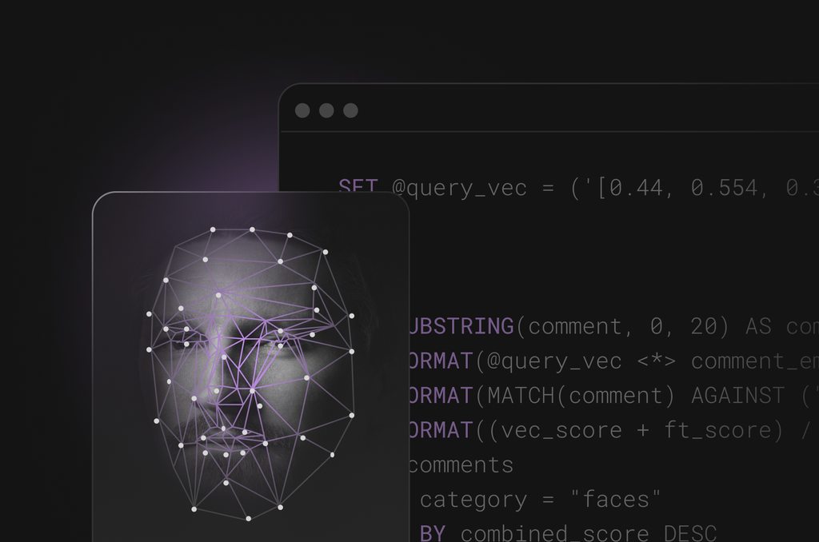819x542 pixels.
Task: Click the '@query_vec' text in the SET line
Action: coord(459,188)
